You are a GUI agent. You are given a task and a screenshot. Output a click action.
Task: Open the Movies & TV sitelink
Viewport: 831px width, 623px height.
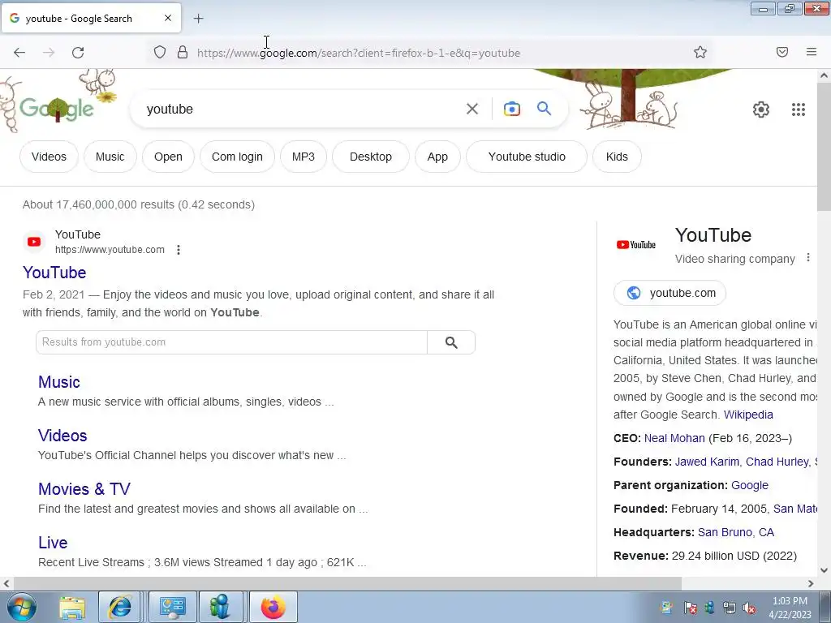84,489
